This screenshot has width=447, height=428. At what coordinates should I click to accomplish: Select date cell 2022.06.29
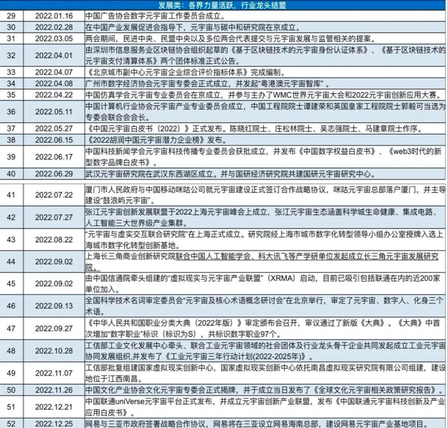(x=54, y=174)
